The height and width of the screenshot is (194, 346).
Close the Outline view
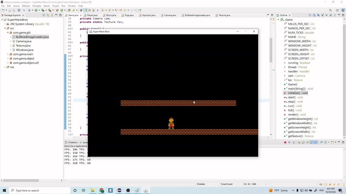point(290,15)
